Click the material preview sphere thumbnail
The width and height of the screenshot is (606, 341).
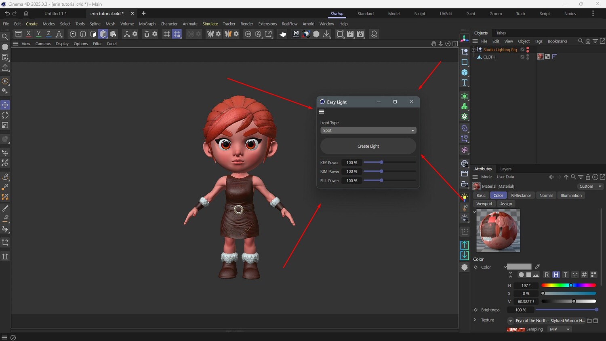pyautogui.click(x=498, y=231)
